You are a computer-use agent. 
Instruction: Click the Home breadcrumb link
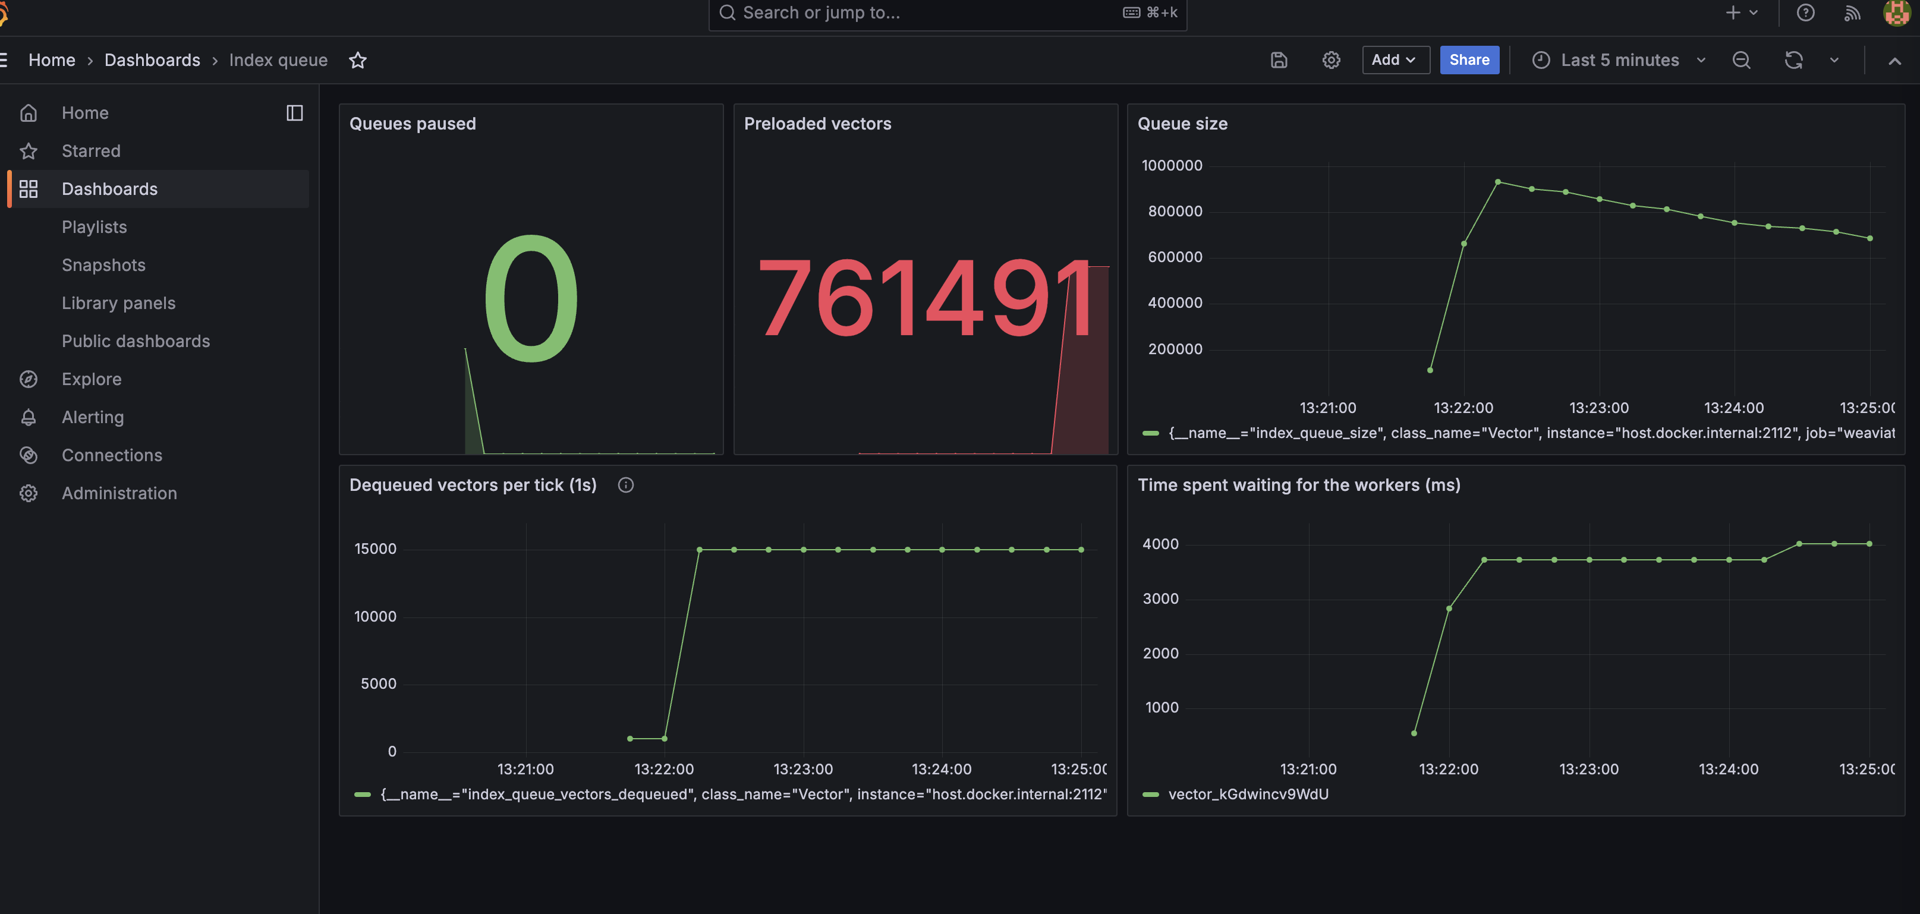tap(52, 61)
